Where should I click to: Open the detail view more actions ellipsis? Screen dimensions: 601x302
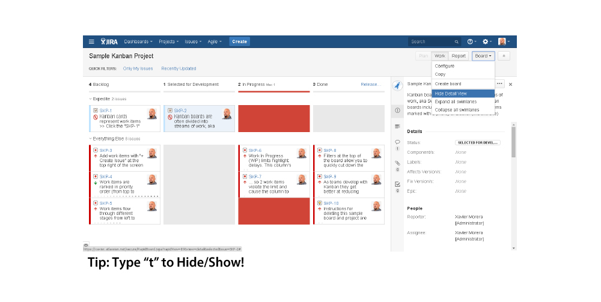click(x=499, y=83)
